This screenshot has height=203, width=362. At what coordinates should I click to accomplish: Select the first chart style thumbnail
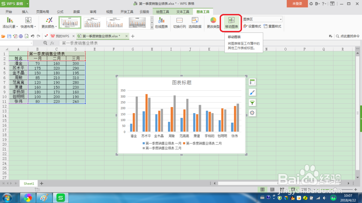tap(70, 23)
